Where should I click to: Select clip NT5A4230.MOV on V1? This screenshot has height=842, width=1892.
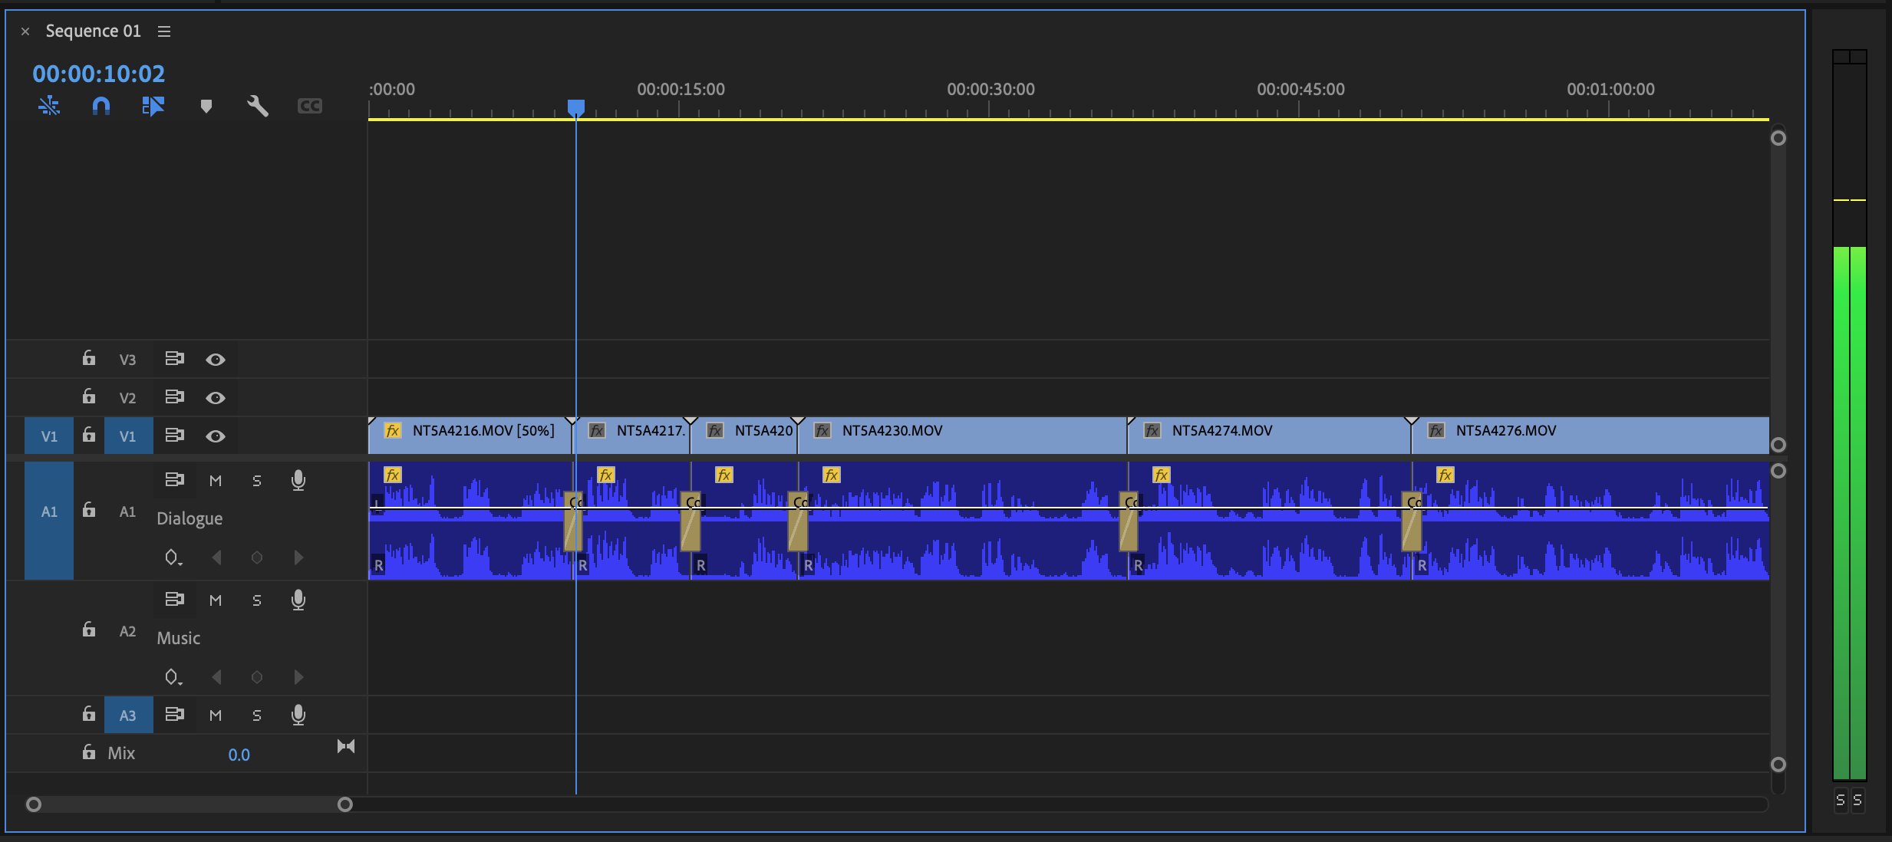click(962, 436)
